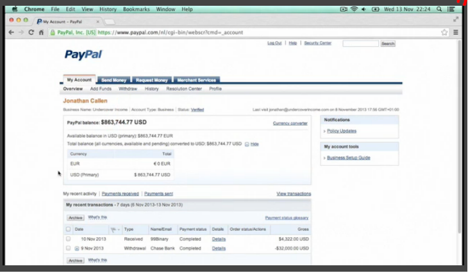Open the Business Setup Guide link
This screenshot has width=468, height=273.
(348, 158)
